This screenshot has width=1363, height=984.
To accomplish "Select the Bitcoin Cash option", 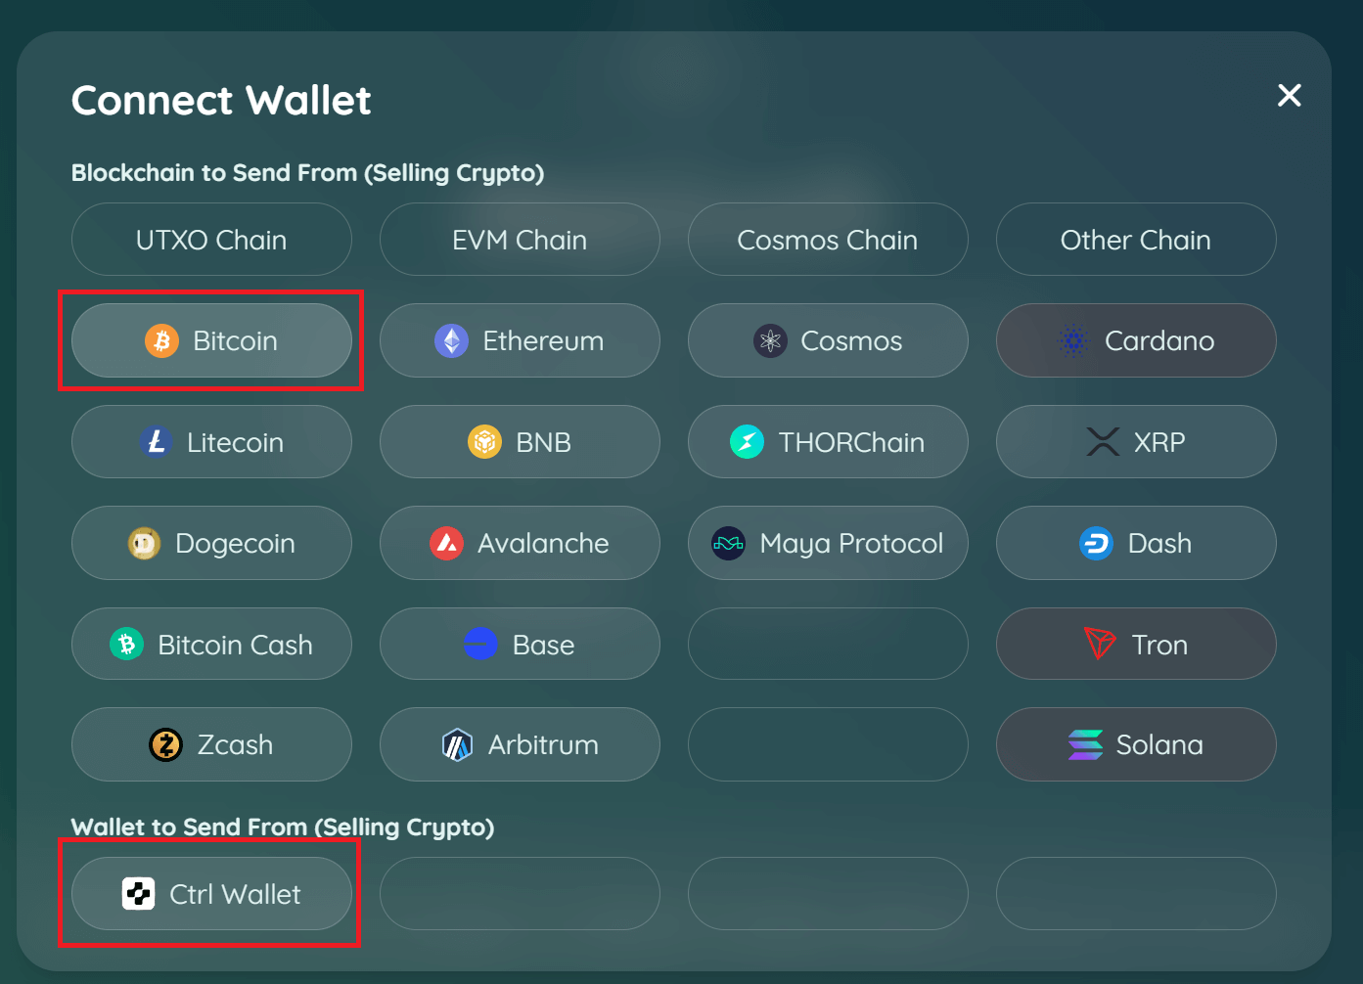I will (211, 645).
